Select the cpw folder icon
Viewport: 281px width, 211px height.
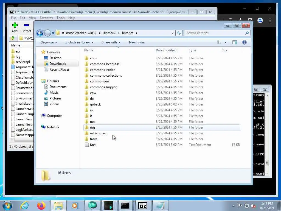point(86,93)
